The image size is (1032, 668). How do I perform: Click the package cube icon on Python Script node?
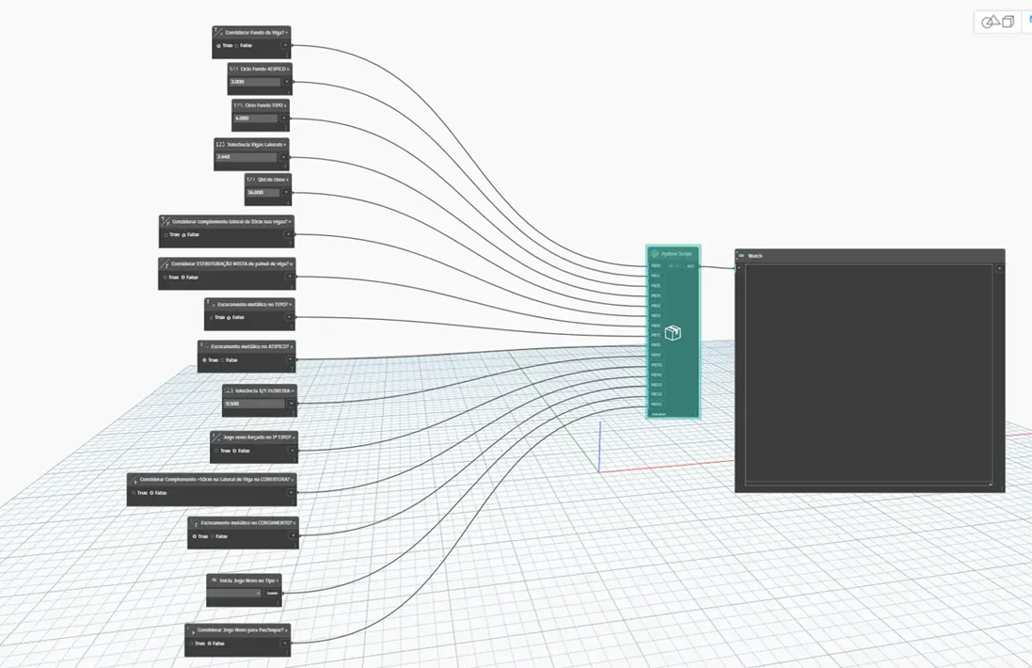point(673,333)
